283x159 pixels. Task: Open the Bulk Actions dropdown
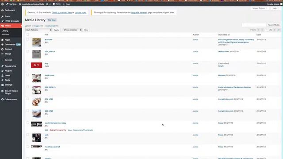[38, 30]
